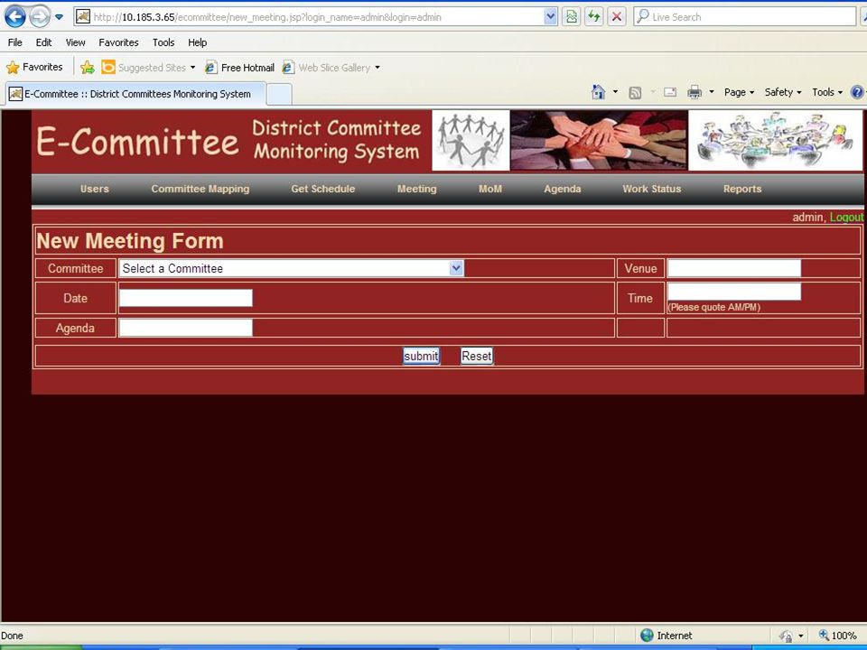
Task: Select the E-Committee browser tab
Action: tap(135, 94)
